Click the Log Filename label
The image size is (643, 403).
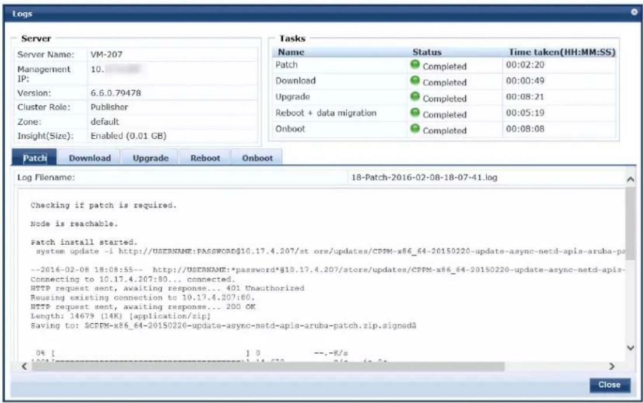(46, 178)
